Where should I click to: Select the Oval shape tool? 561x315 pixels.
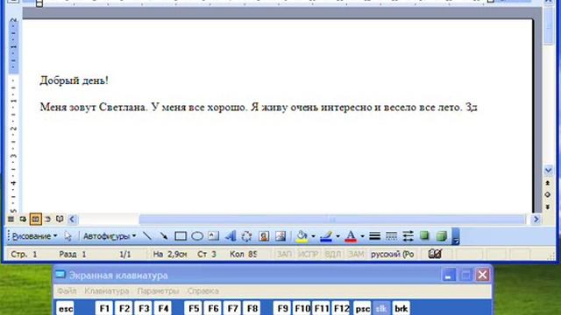[197, 236]
